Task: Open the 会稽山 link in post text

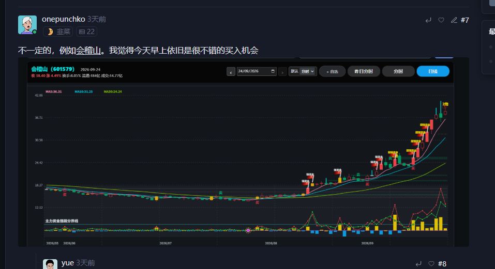Action: (88, 51)
